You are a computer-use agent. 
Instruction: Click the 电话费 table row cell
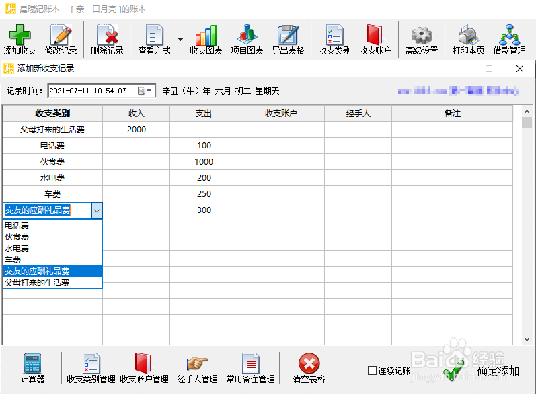[x=52, y=145]
